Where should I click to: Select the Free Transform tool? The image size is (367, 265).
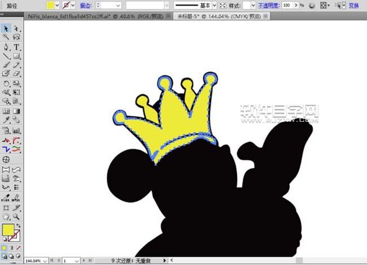(x=16, y=92)
